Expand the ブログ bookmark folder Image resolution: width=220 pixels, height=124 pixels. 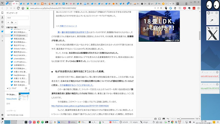8,88
